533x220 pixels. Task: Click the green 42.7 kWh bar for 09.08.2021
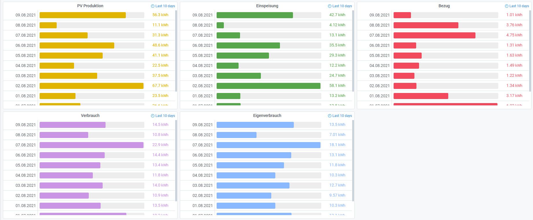[255, 15]
